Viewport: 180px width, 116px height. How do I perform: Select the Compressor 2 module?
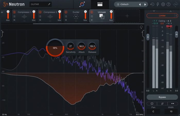[50, 17]
